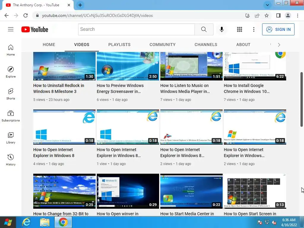The height and width of the screenshot is (228, 304).
Task: Play the winver Windows 10 thumbnail (0:29)
Action: [x=128, y=191]
